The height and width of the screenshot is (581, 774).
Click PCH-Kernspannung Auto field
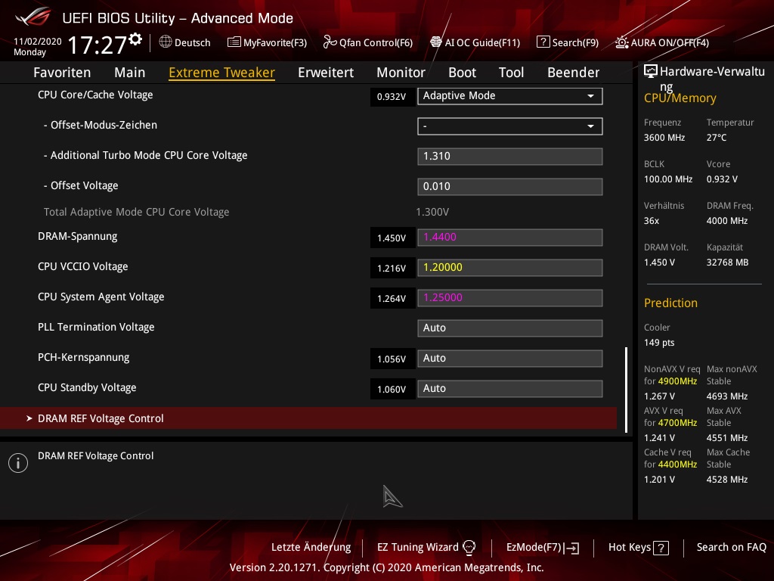510,358
